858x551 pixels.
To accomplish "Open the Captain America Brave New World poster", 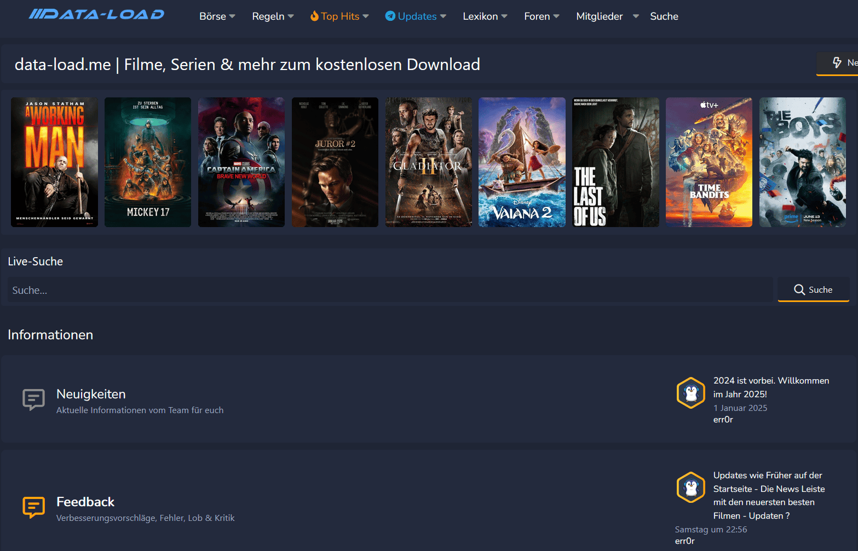I will coord(241,162).
